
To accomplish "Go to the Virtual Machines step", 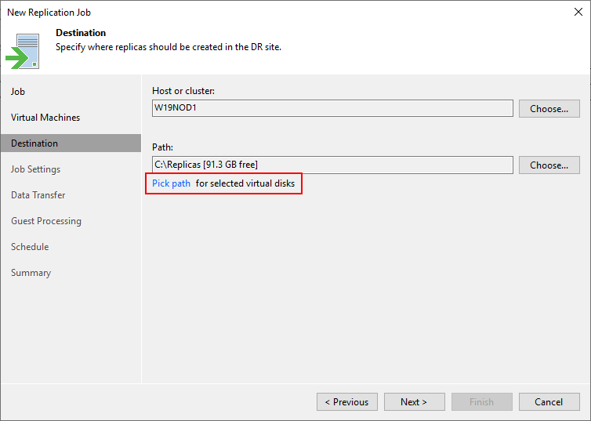I will click(x=45, y=118).
